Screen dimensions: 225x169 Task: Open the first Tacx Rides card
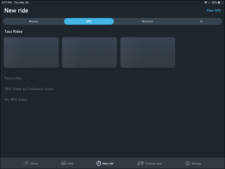[31, 52]
